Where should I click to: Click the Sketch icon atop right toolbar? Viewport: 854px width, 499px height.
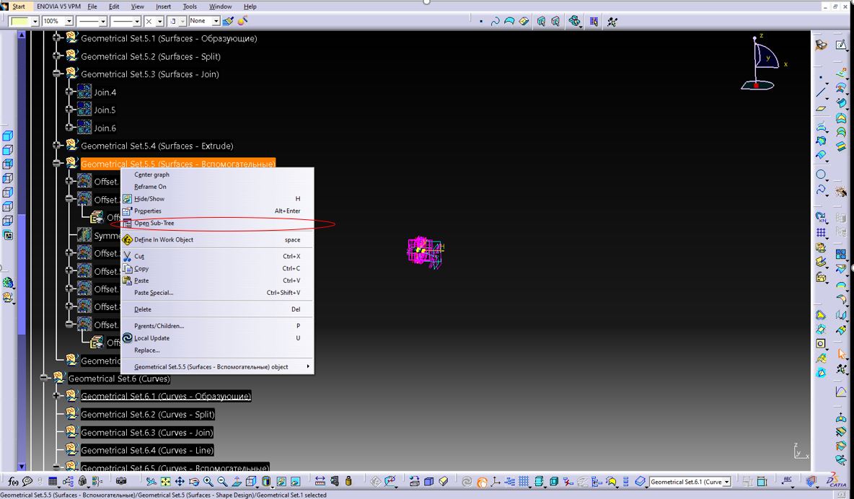[x=842, y=45]
